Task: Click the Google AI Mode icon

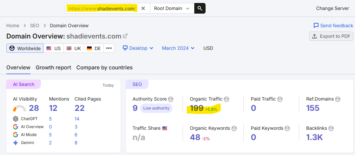Action: [x=16, y=135]
